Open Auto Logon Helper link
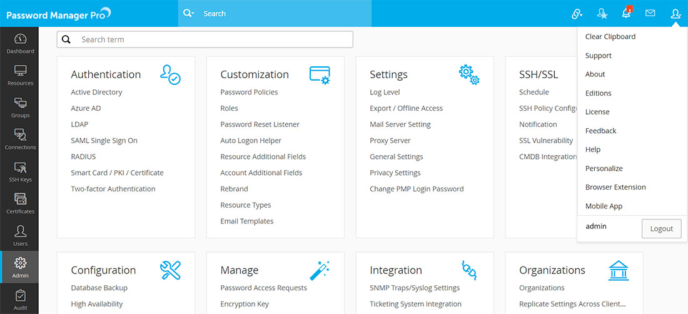The width and height of the screenshot is (688, 314). [x=251, y=141]
